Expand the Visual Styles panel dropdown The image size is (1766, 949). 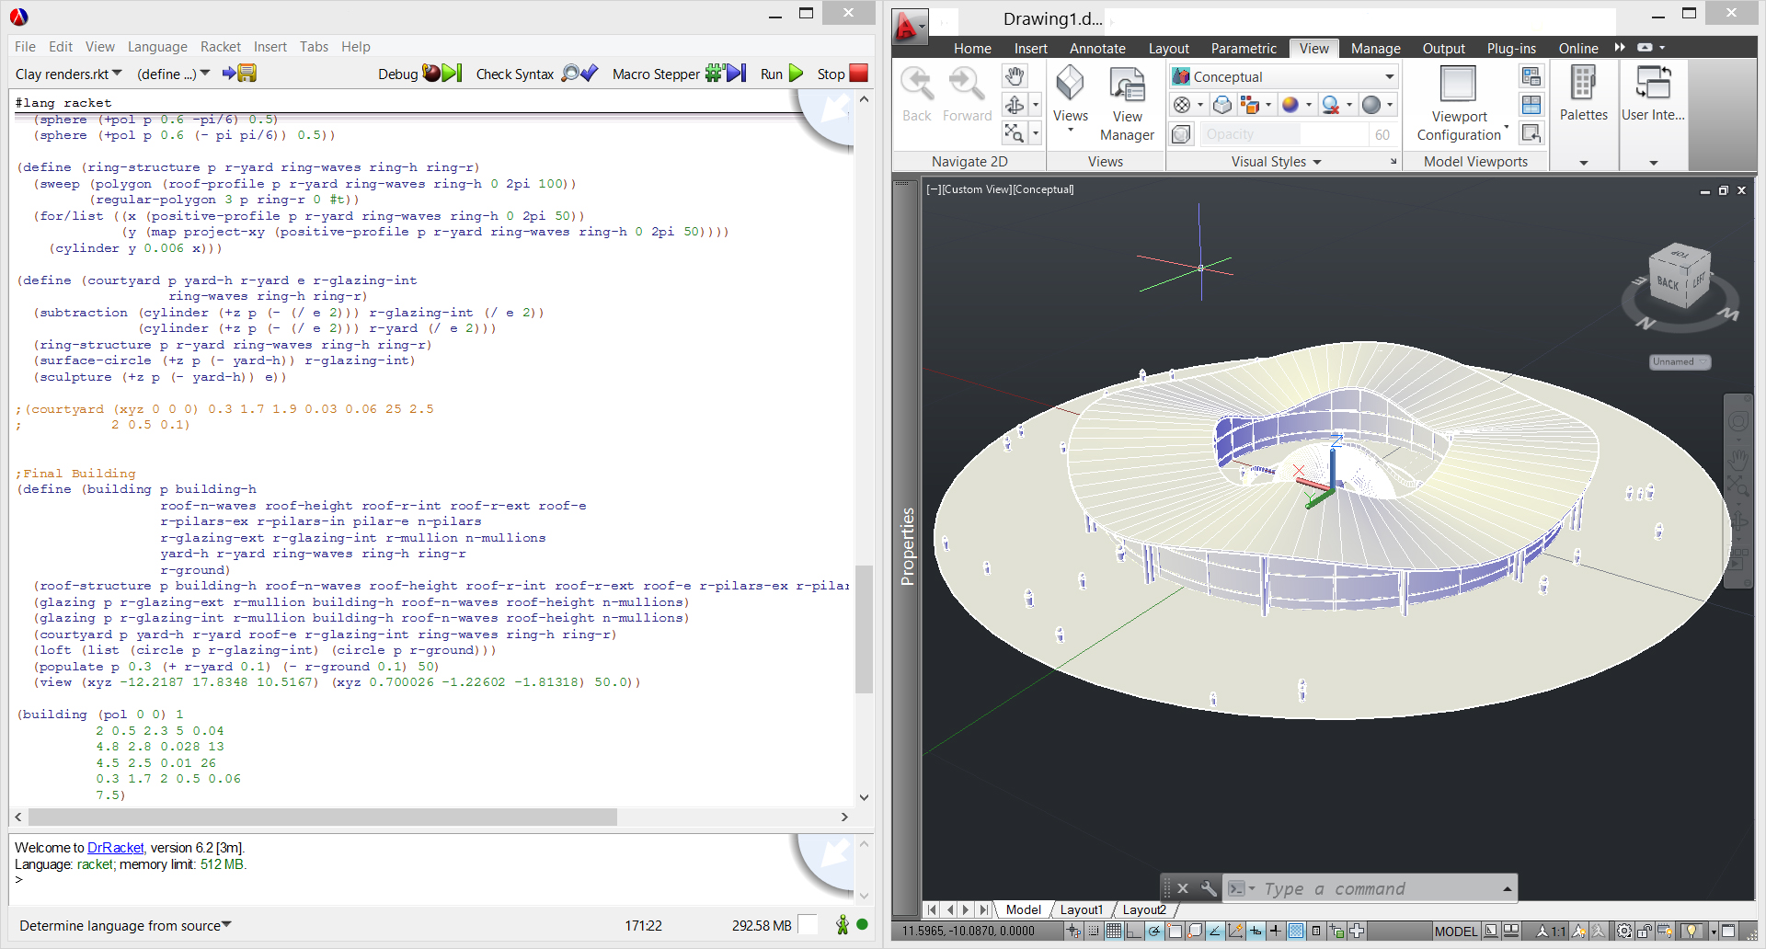point(1318,162)
